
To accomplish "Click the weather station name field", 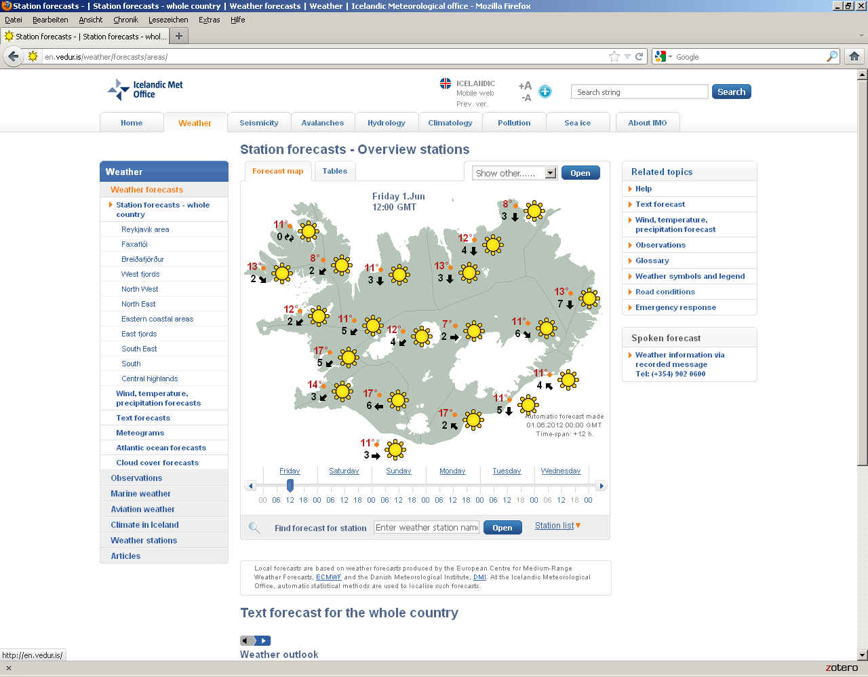I will pos(427,528).
